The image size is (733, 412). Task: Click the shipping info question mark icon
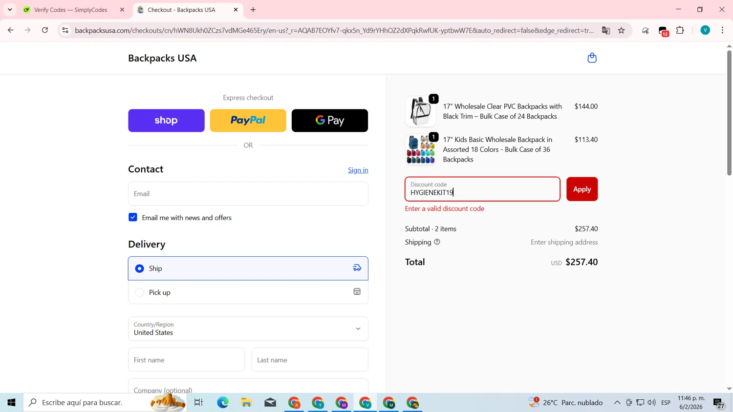point(437,242)
